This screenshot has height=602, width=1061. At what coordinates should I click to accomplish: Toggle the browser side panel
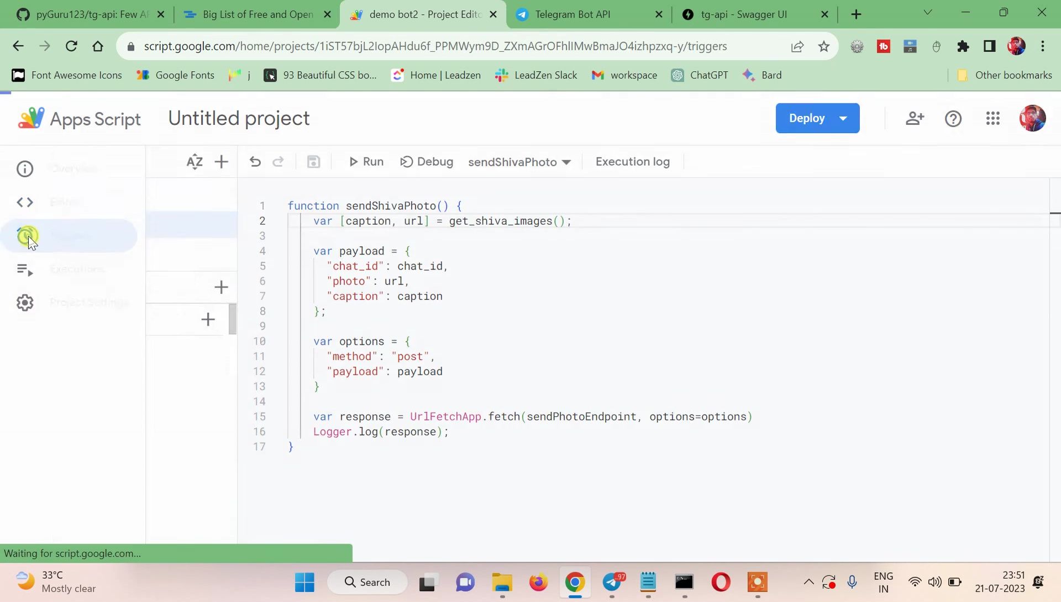pos(989,46)
